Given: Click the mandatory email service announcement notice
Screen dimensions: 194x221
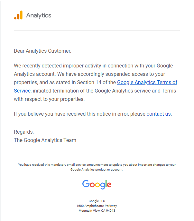Looking at the screenshot, I should 97,165.
